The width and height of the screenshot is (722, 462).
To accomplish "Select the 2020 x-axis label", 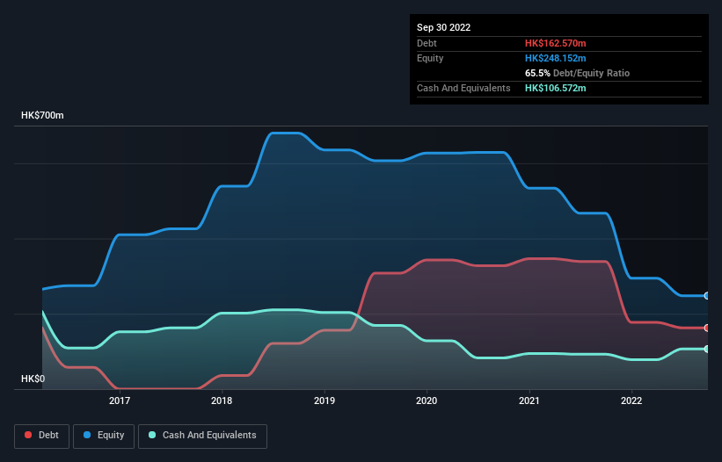I will 427,401.
